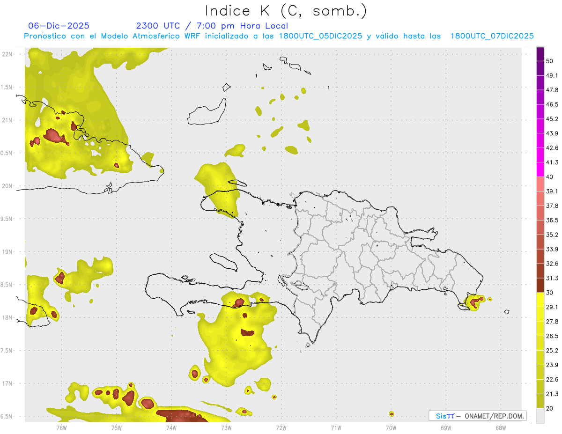
Task: Click the longitude label "68W"
Action: 501,427
